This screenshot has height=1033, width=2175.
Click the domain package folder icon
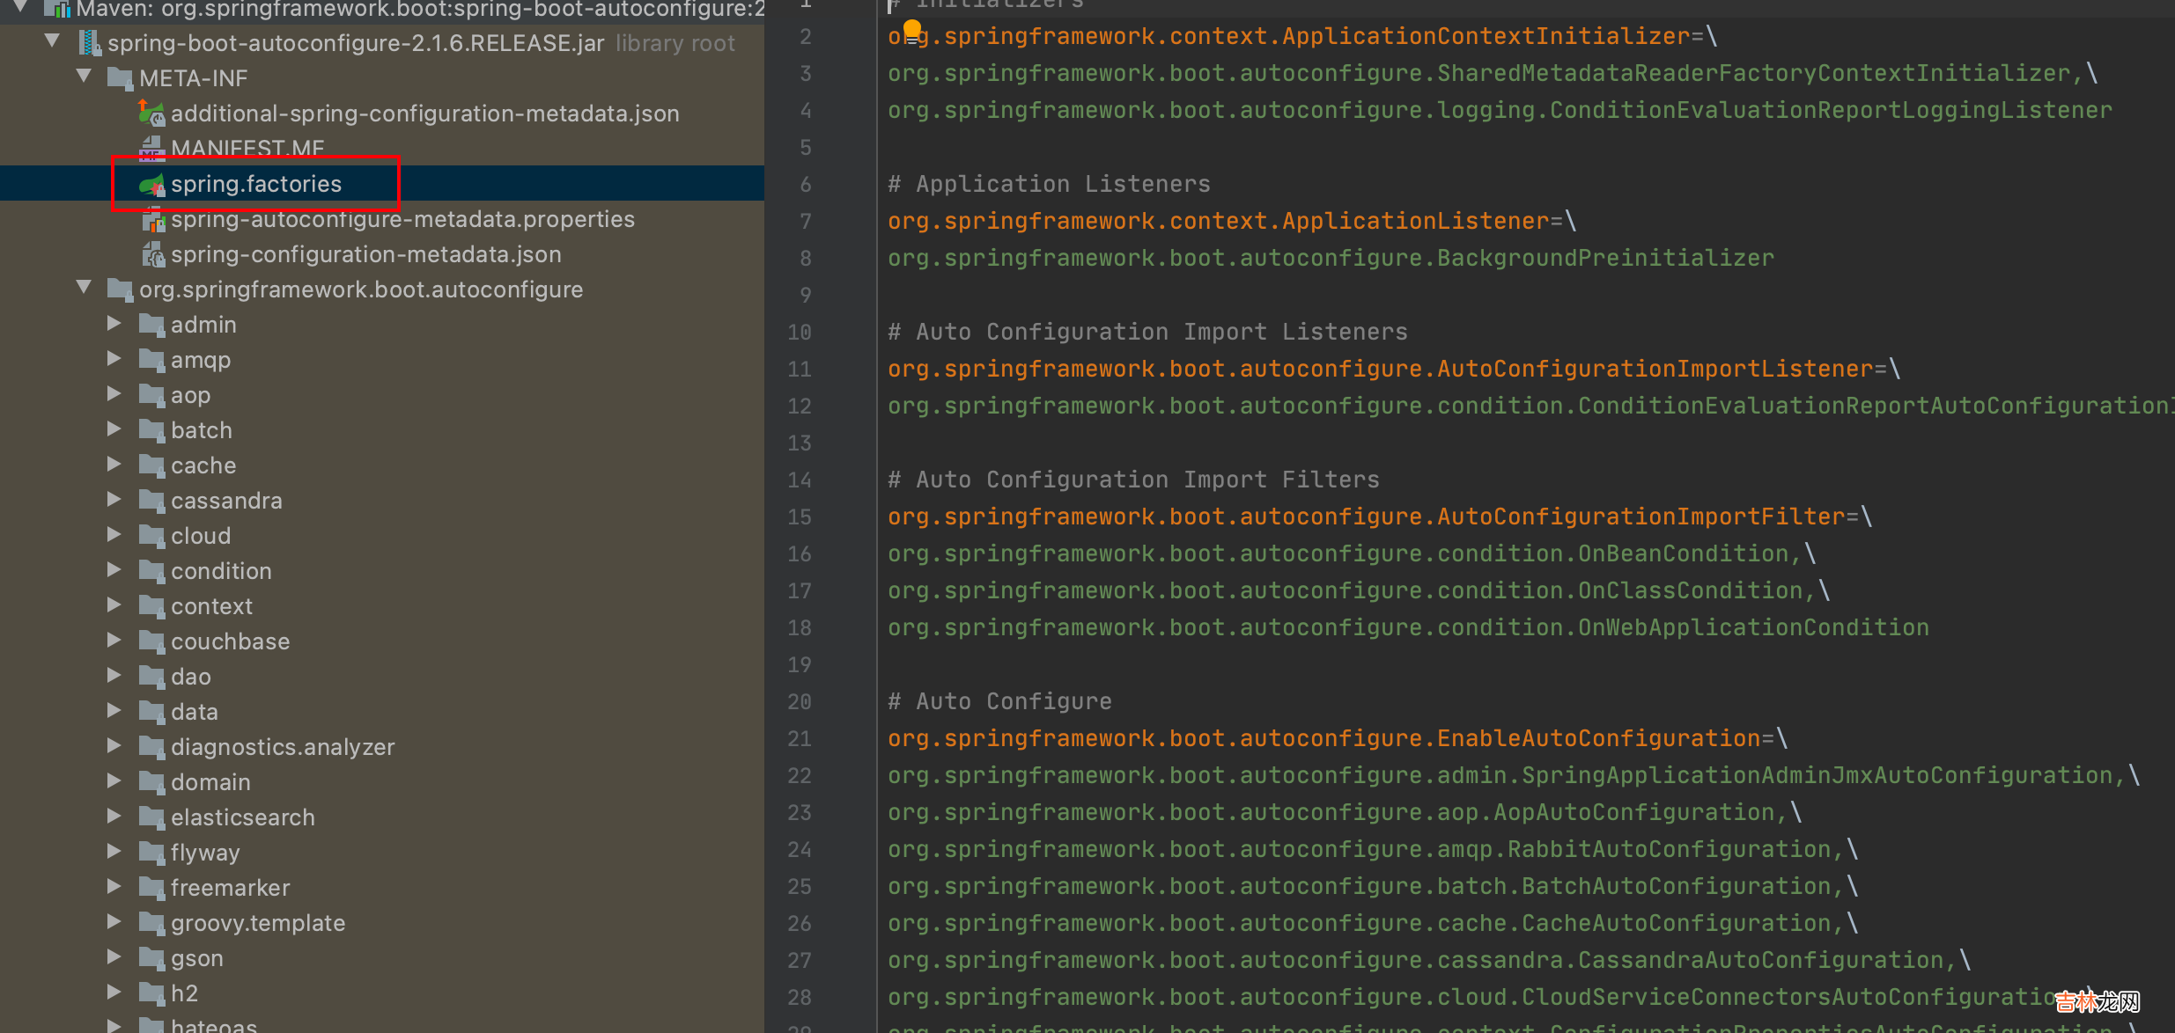tap(151, 782)
